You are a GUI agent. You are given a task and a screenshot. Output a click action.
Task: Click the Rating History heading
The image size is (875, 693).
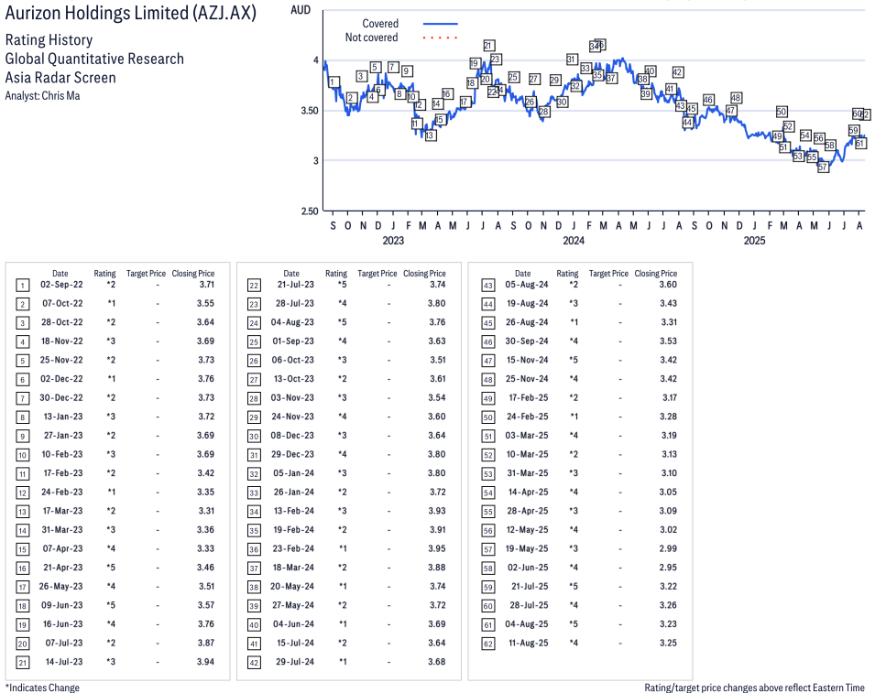click(x=49, y=40)
